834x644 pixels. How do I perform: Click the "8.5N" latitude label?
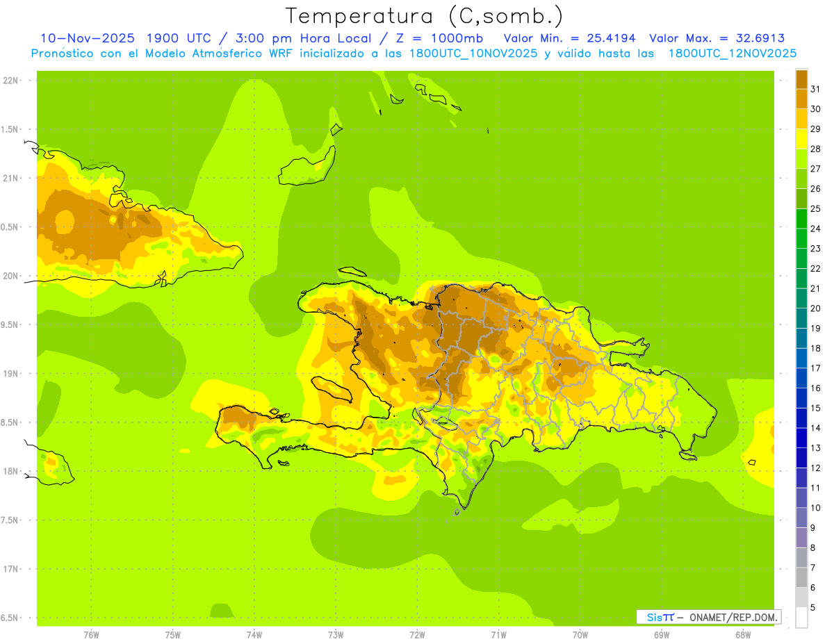coord(10,422)
